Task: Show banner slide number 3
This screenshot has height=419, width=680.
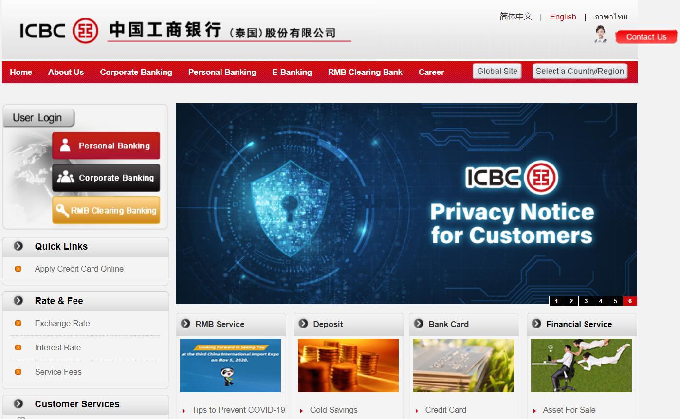Action: [586, 301]
